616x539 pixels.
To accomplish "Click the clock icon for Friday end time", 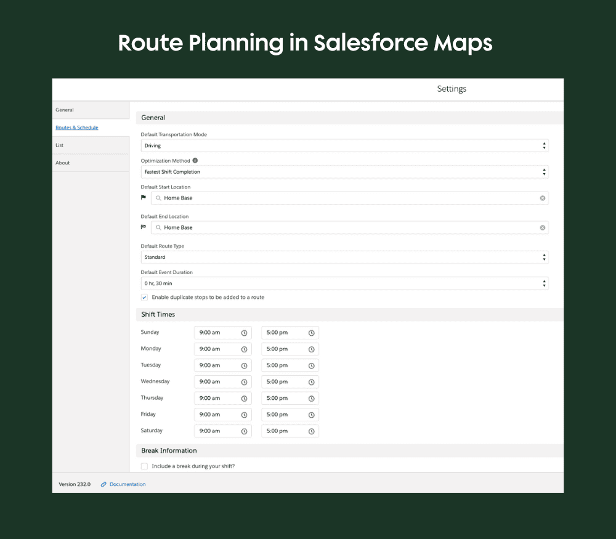I will (312, 414).
